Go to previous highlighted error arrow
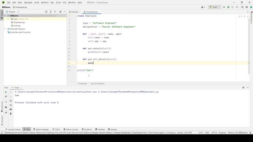The height and width of the screenshot is (142, 253). 244,16
